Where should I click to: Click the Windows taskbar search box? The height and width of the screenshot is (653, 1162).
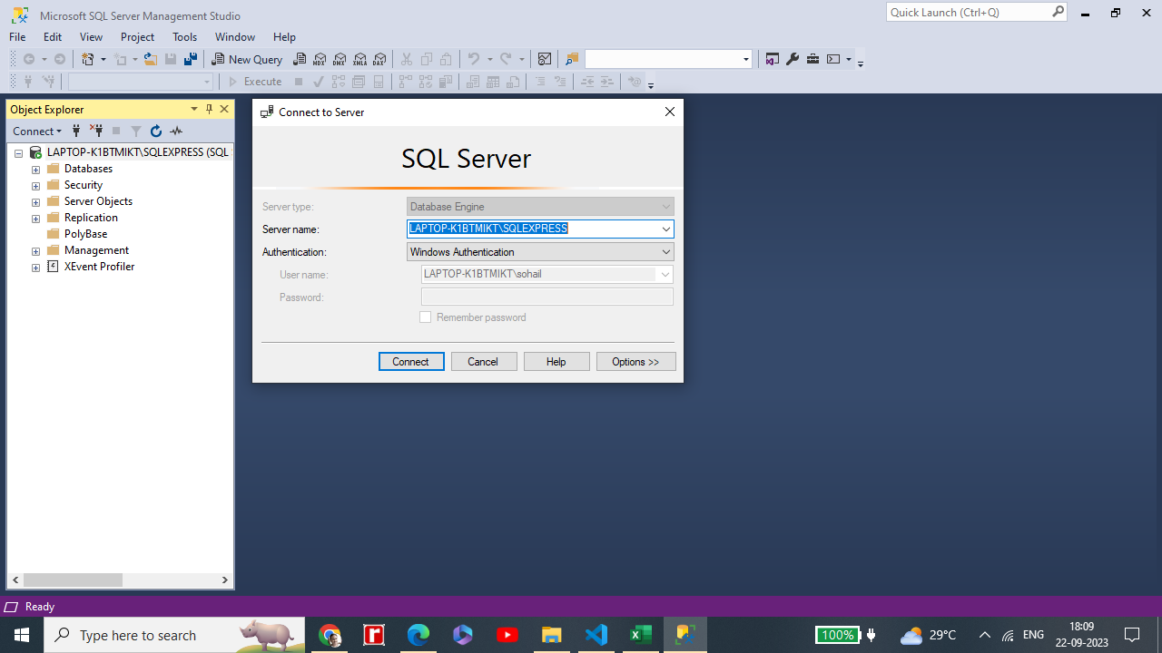click(x=174, y=635)
